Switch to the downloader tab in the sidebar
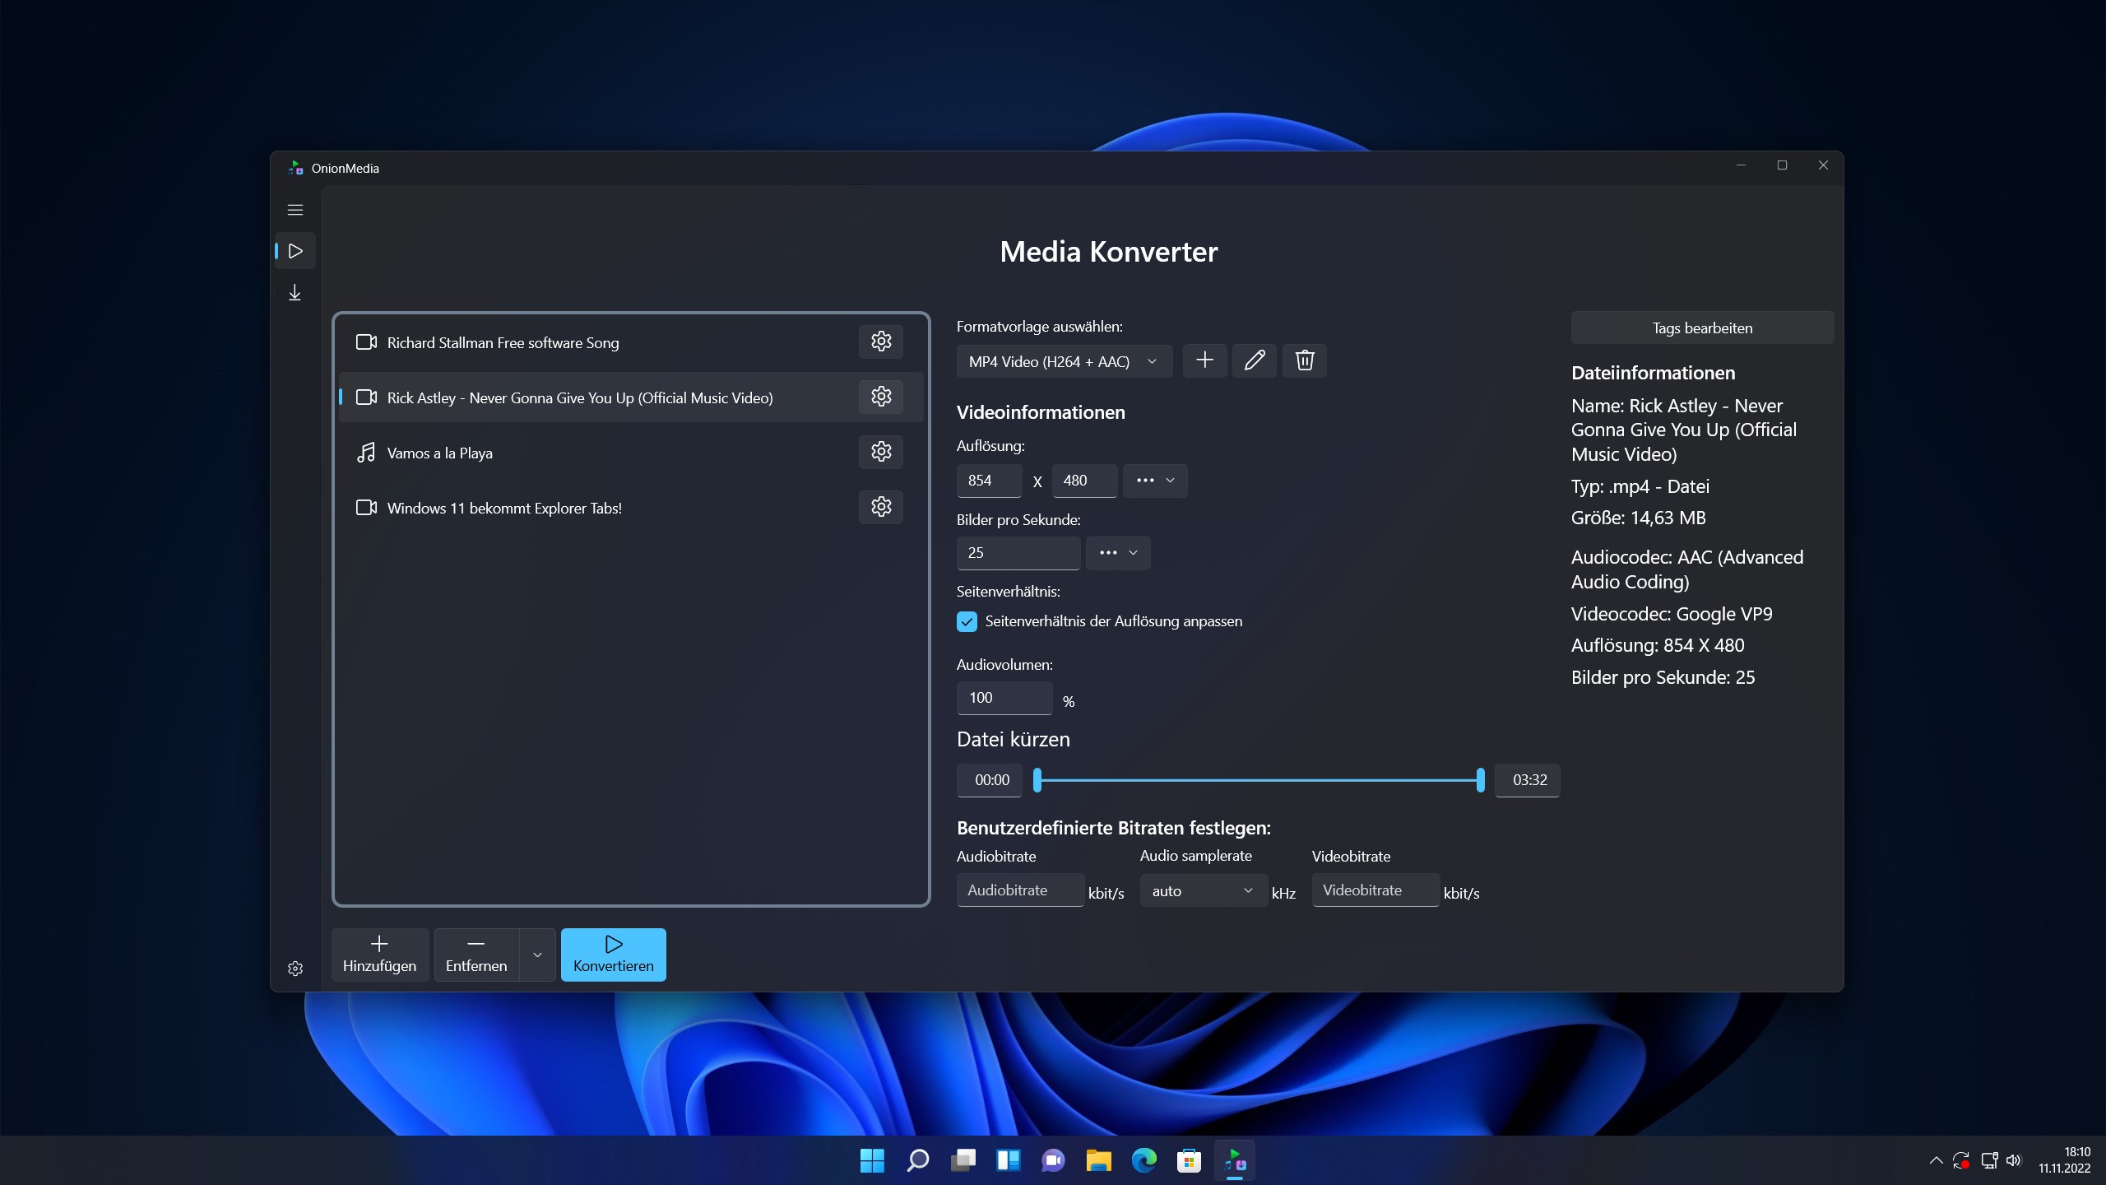 coord(295,293)
